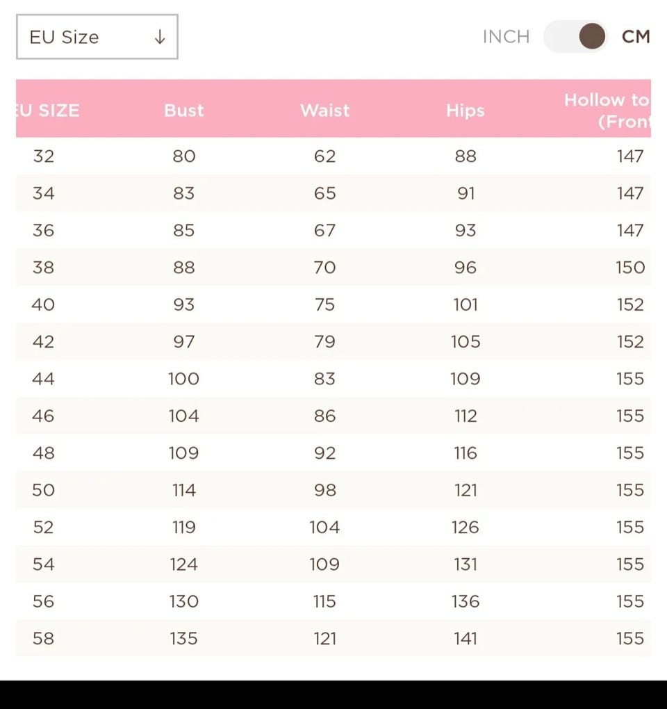Viewport: 667px width, 709px height.
Task: Click hollow value 150 in size 38 row
Action: (x=630, y=268)
